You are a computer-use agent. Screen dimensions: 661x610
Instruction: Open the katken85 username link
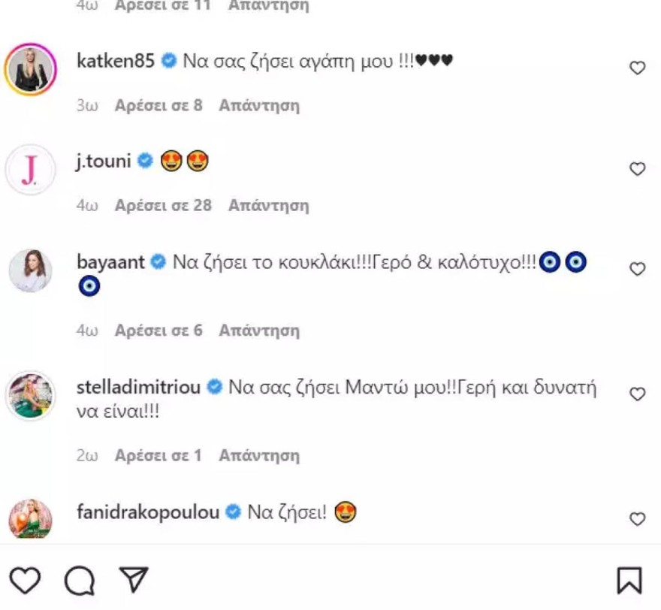[x=116, y=62]
